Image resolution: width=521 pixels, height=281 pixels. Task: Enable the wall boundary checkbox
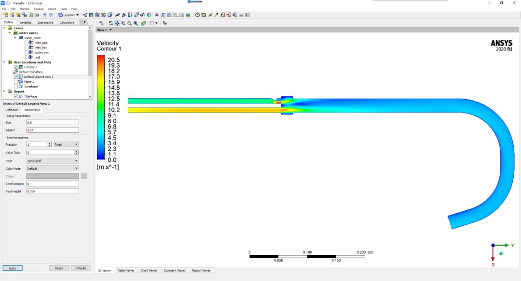pos(27,57)
